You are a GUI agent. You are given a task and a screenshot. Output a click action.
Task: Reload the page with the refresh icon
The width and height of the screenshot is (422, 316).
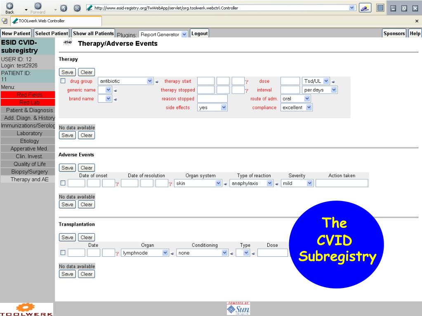[64, 8]
